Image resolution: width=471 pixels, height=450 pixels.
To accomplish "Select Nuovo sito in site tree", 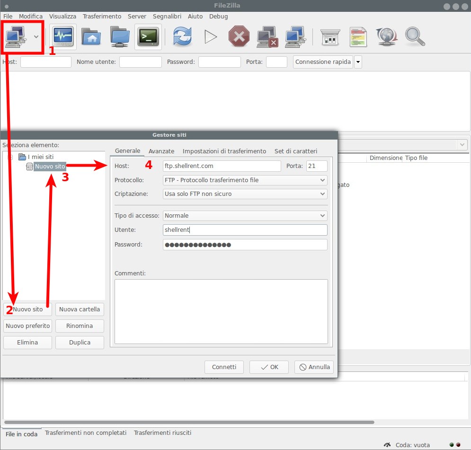I will point(50,166).
